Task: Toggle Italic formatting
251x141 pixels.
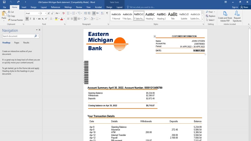Action: (x=31, y=19)
